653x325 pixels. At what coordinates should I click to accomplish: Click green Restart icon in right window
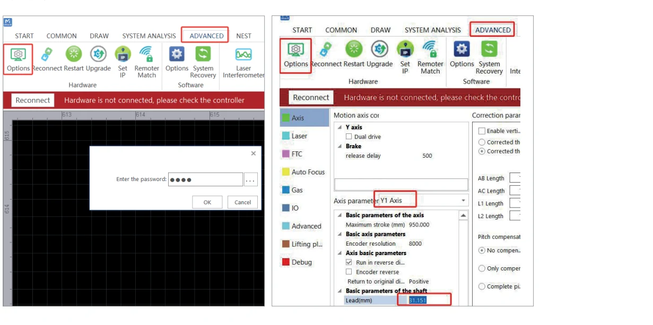353,49
